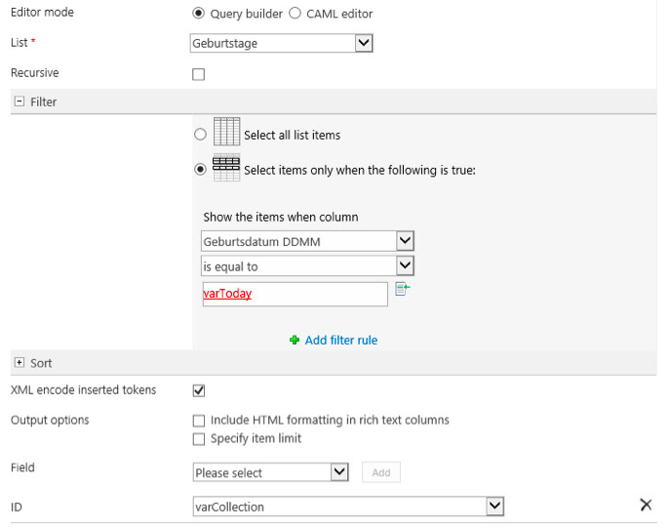Enable Include HTML formatting in rich text

pos(199,421)
